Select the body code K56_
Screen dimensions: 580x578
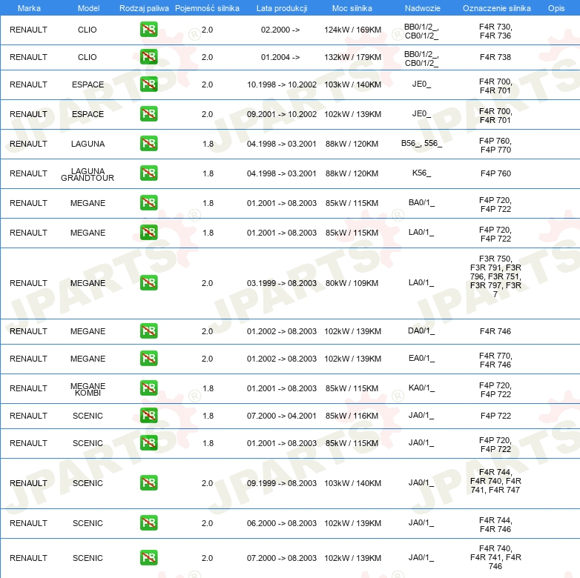click(x=422, y=173)
